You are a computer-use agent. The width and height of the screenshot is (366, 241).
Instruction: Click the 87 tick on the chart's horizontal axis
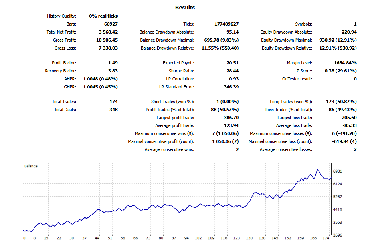[x=173, y=238]
